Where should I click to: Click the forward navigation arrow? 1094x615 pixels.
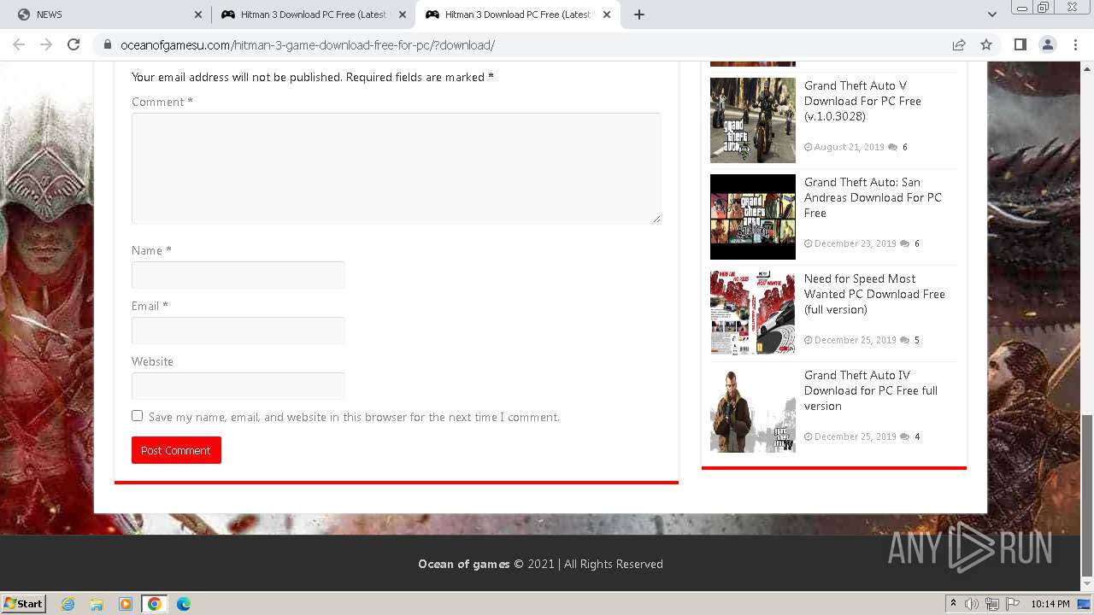pyautogui.click(x=46, y=45)
